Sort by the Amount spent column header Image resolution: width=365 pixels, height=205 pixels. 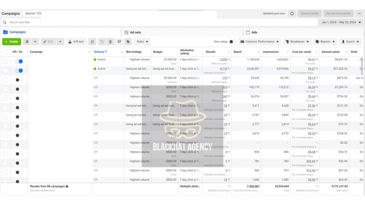point(331,52)
